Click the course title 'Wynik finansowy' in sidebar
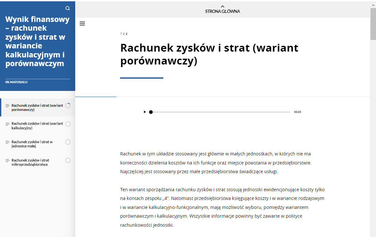Viewport: 376px width, 237px height. pyautogui.click(x=37, y=41)
